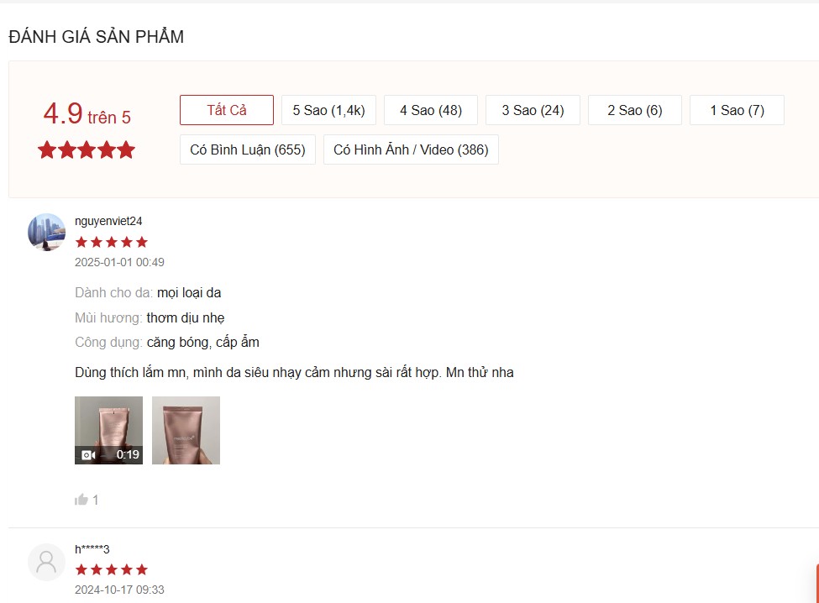The width and height of the screenshot is (819, 603).
Task: Click the overall five-star rating icons
Action: coord(87,149)
